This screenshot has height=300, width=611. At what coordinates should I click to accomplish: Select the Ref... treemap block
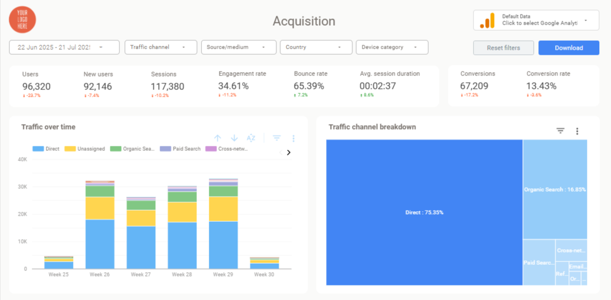pos(561,274)
